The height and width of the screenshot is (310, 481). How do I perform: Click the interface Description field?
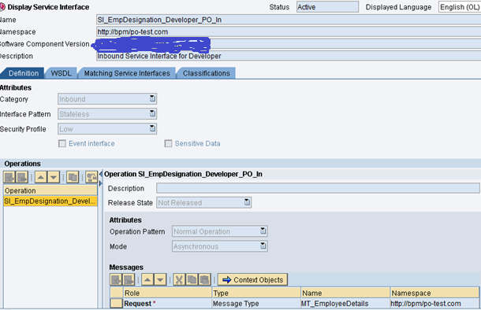coord(289,56)
